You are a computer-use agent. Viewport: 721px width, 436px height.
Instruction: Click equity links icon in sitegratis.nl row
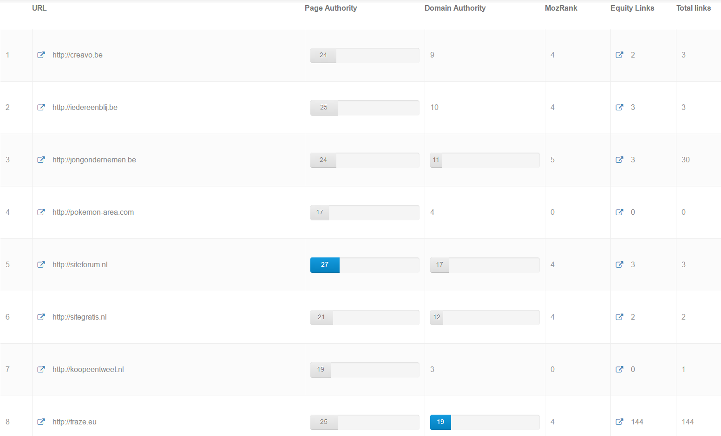coord(619,317)
